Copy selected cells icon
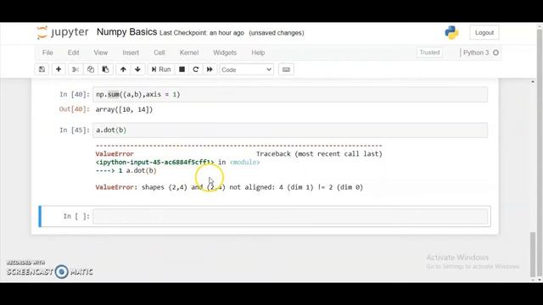The width and height of the screenshot is (543, 305). pyautogui.click(x=91, y=69)
